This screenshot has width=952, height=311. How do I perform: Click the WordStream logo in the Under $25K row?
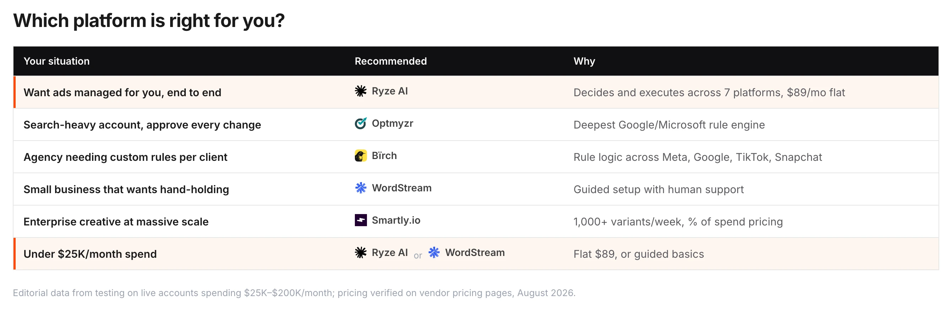pyautogui.click(x=434, y=252)
